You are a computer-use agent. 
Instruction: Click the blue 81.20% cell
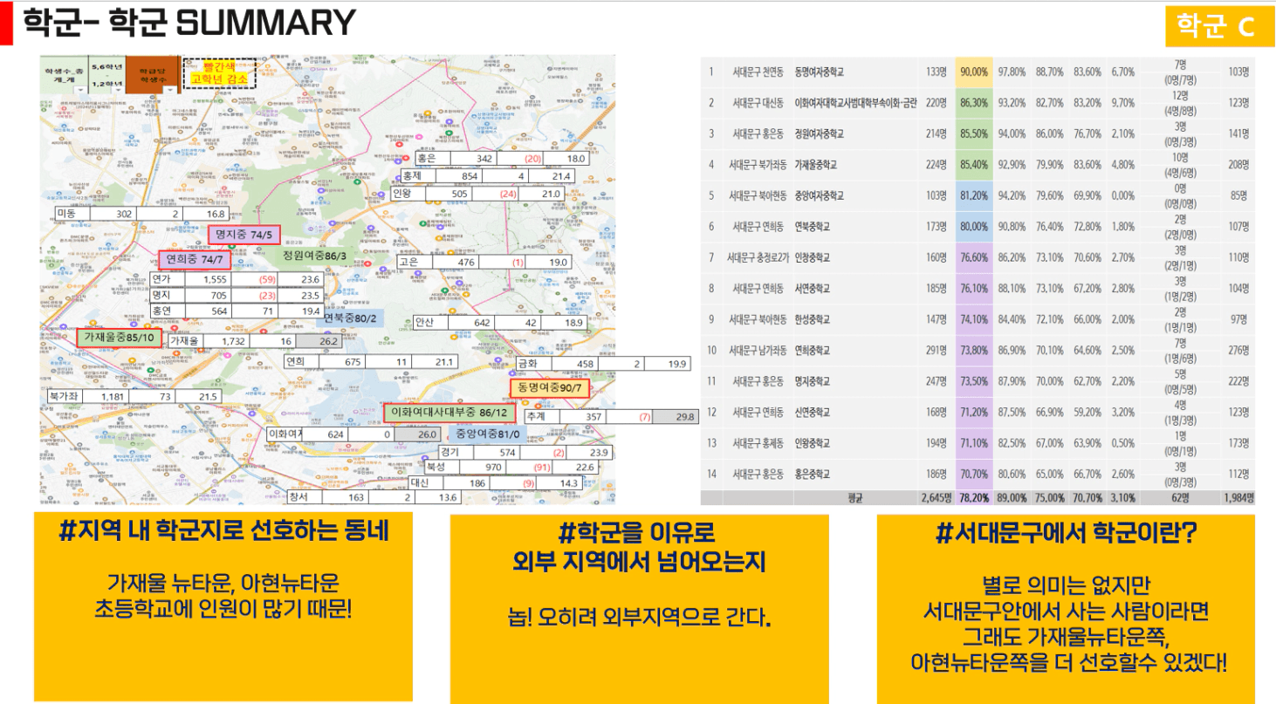click(974, 195)
